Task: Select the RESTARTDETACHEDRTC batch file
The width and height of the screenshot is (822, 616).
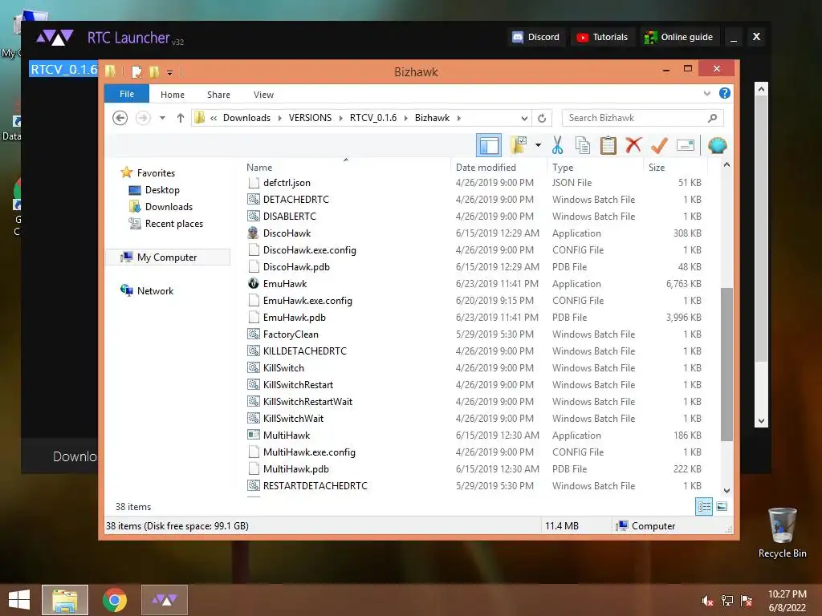Action: [474, 485]
